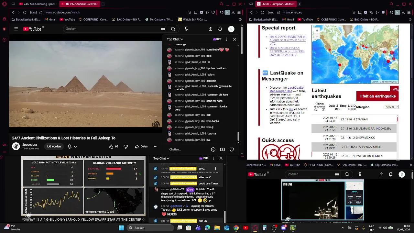Screen dimensions: 414x233
Task: Share the video with the Delen button
Action: pyautogui.click(x=141, y=146)
